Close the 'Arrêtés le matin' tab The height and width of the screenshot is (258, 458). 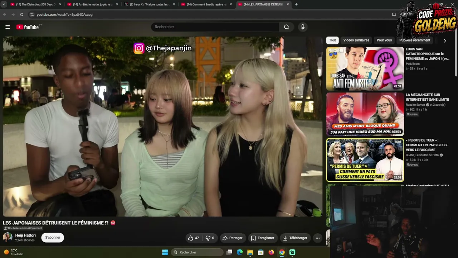(x=117, y=4)
